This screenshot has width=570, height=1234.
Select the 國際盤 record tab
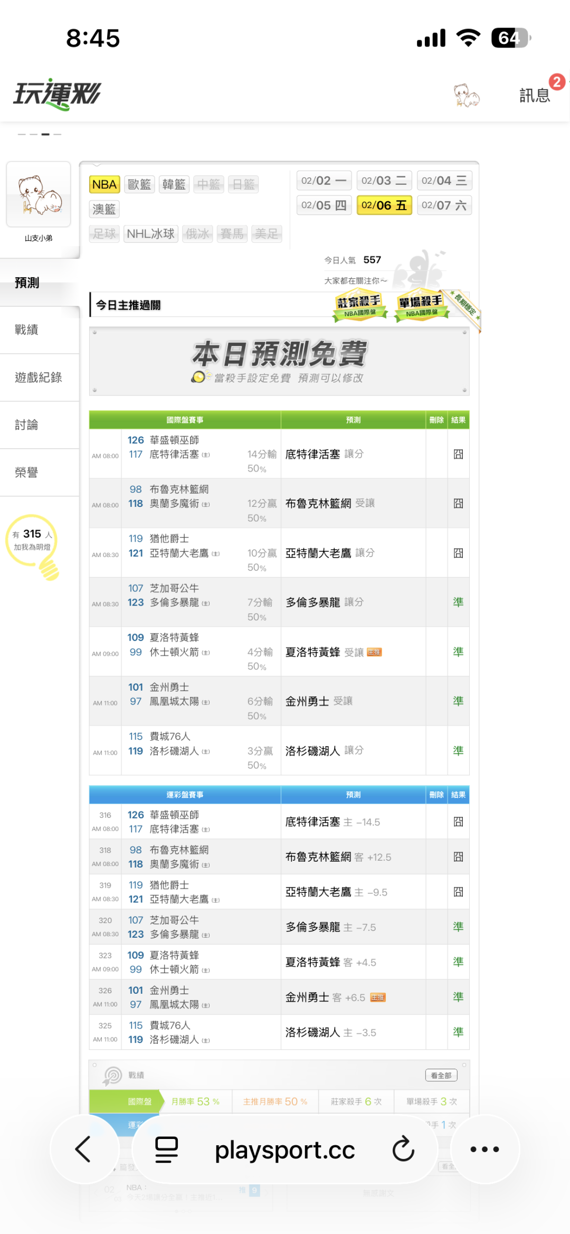tap(127, 1101)
